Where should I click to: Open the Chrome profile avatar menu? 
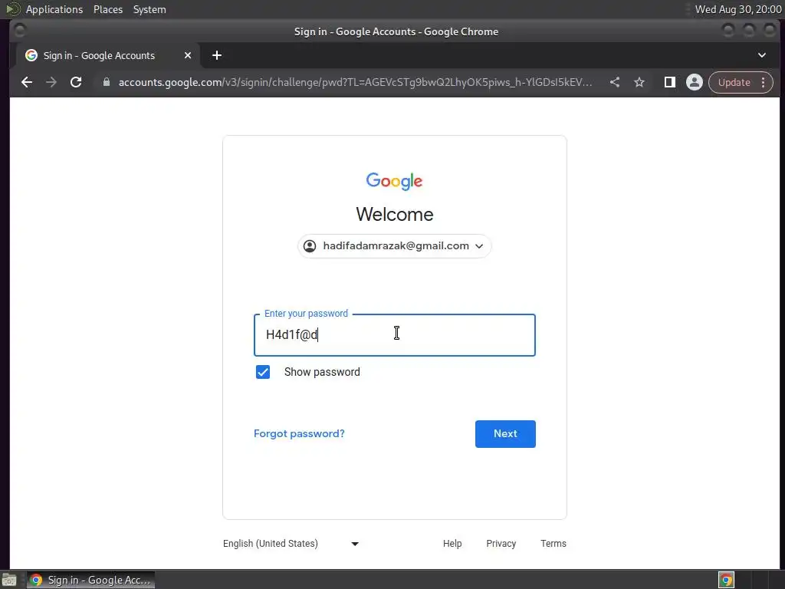point(695,82)
